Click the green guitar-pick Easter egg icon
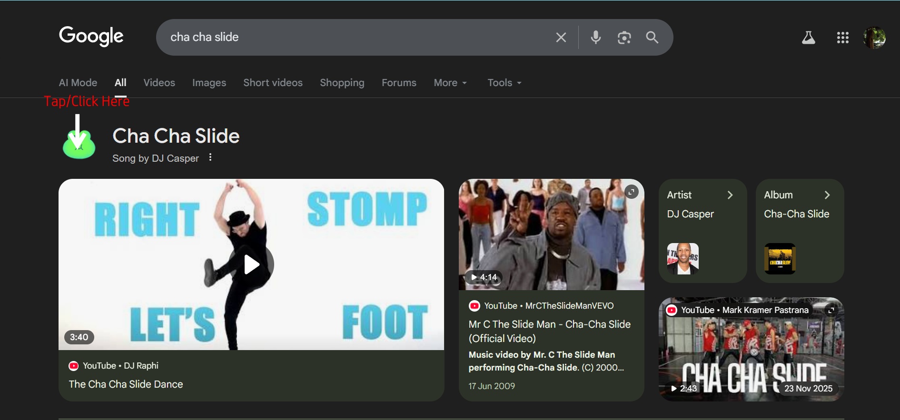This screenshot has height=420, width=900. [x=79, y=145]
